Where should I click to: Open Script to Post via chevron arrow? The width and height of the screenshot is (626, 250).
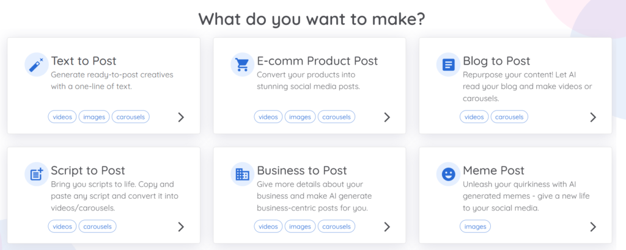181,227
